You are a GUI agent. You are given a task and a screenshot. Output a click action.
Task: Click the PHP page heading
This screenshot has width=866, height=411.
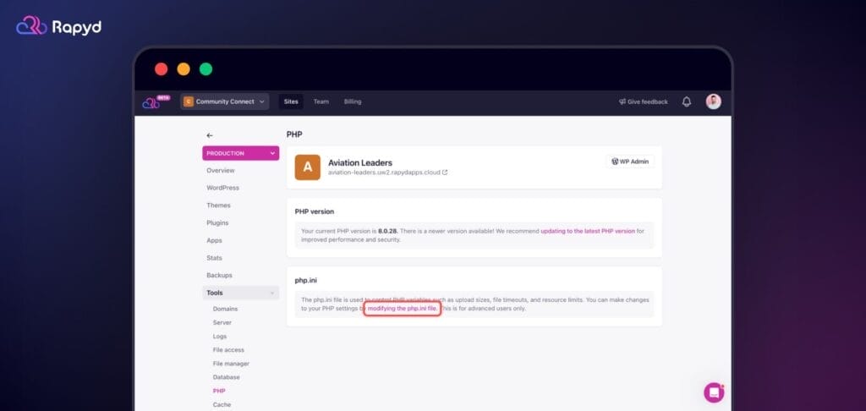(294, 134)
